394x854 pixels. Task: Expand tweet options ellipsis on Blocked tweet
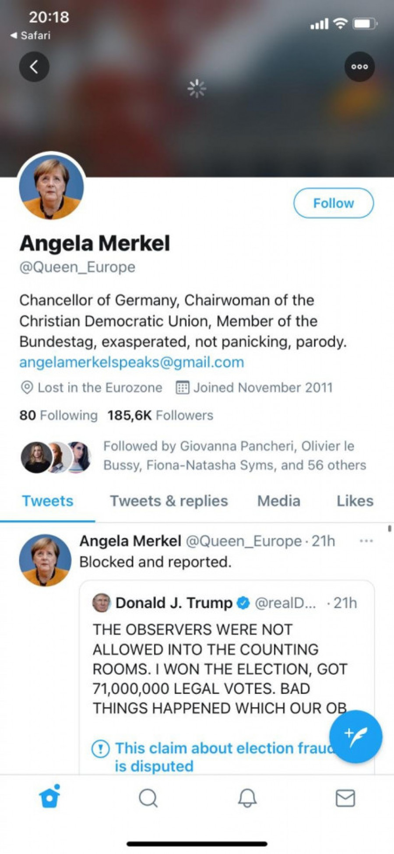366,541
